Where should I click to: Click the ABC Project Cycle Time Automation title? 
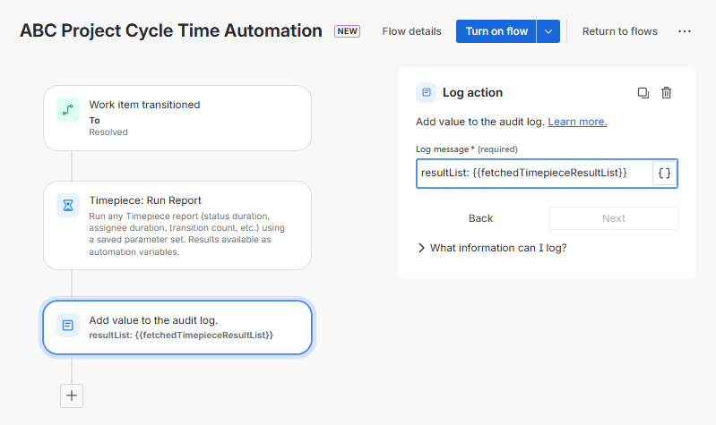171,30
